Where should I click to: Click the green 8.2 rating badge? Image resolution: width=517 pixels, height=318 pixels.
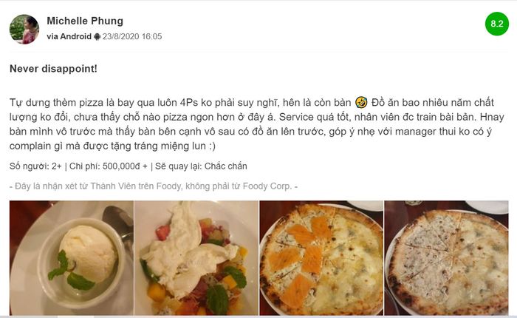pos(497,24)
